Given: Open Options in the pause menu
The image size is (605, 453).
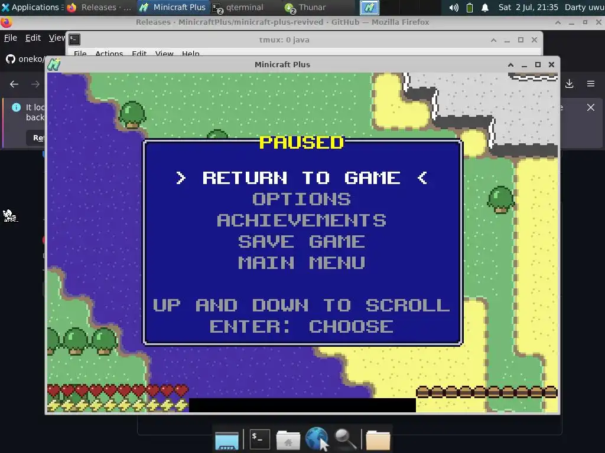Looking at the screenshot, I should pyautogui.click(x=301, y=199).
